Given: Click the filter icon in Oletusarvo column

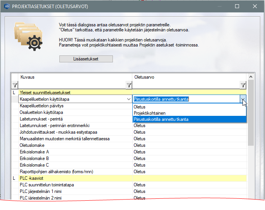Looking at the screenshot, I should pos(243,85).
